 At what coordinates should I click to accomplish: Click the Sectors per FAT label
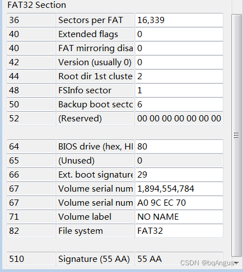tap(95, 20)
